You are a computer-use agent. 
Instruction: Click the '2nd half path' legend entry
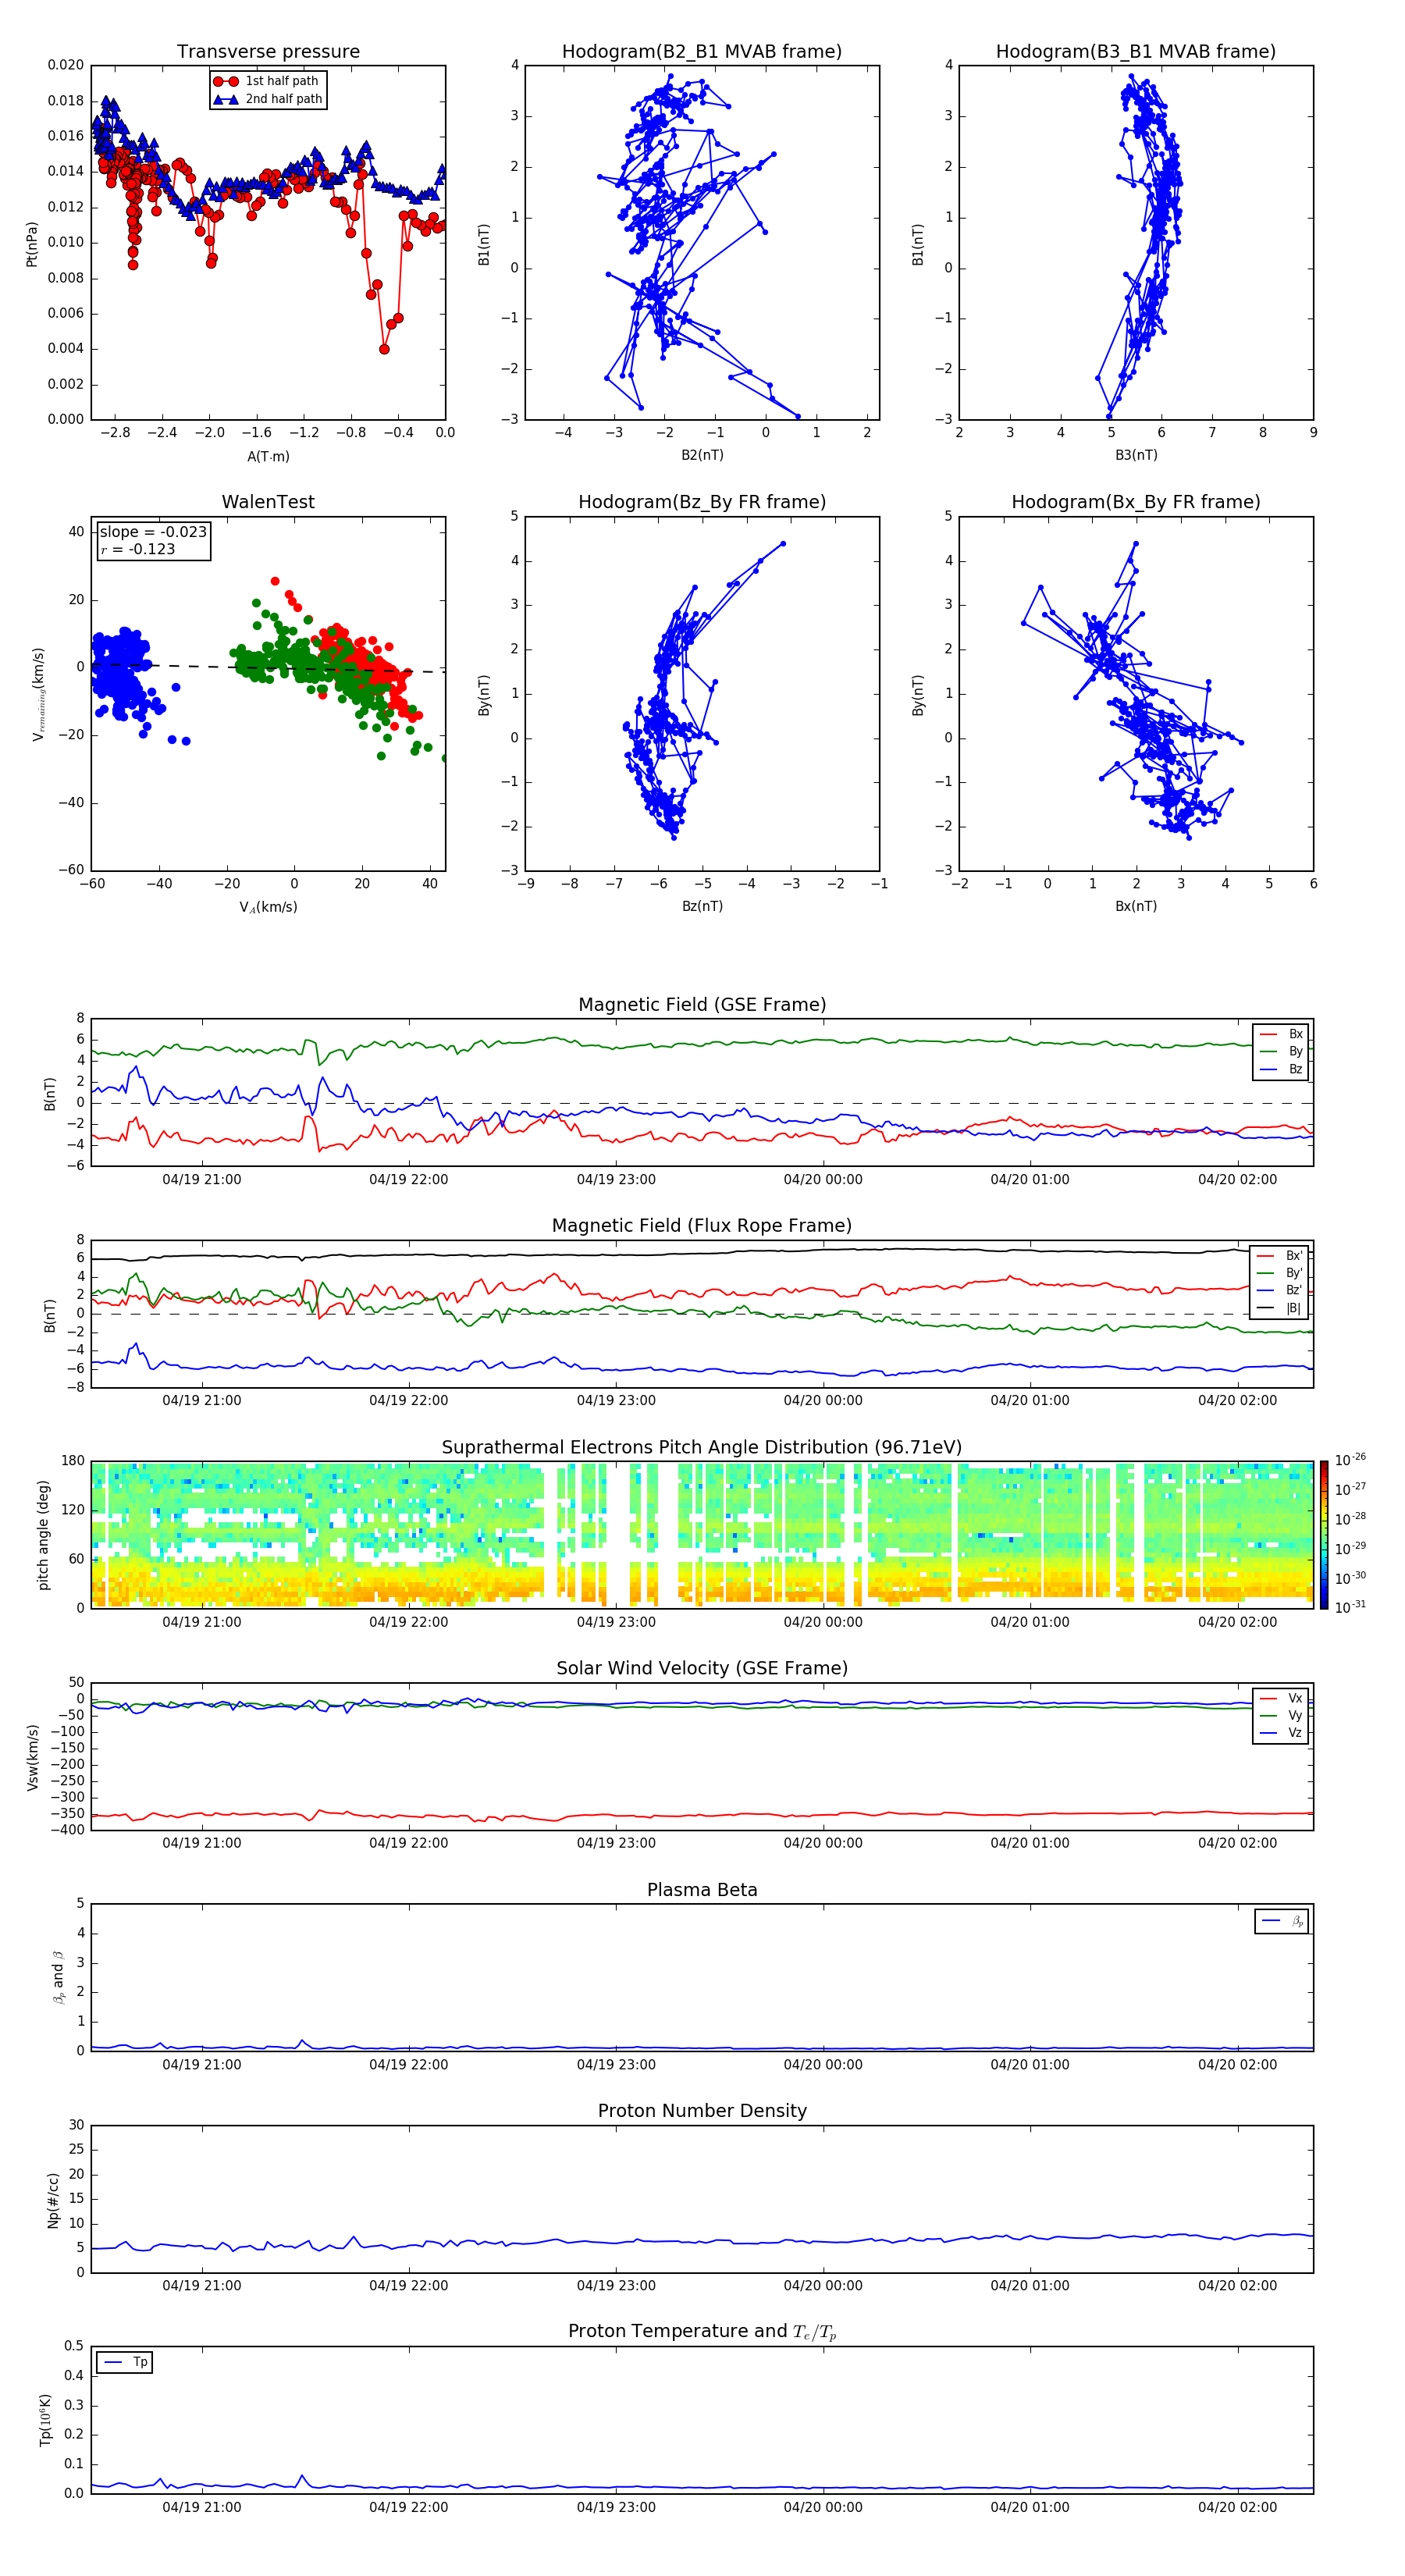(268, 99)
